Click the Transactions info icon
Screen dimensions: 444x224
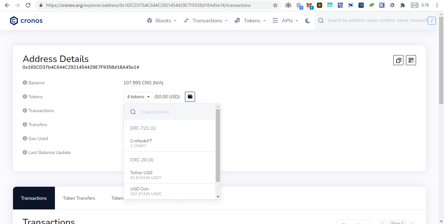pyautogui.click(x=25, y=111)
